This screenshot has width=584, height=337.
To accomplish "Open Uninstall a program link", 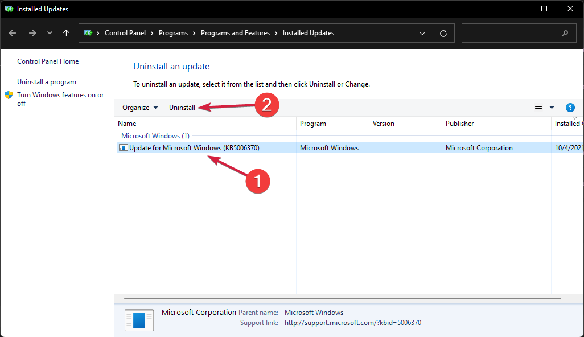I will coord(47,82).
